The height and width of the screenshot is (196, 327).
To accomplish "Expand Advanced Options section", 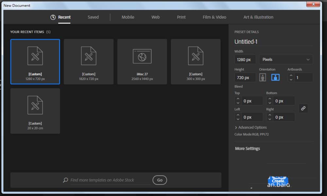I will tap(250, 127).
